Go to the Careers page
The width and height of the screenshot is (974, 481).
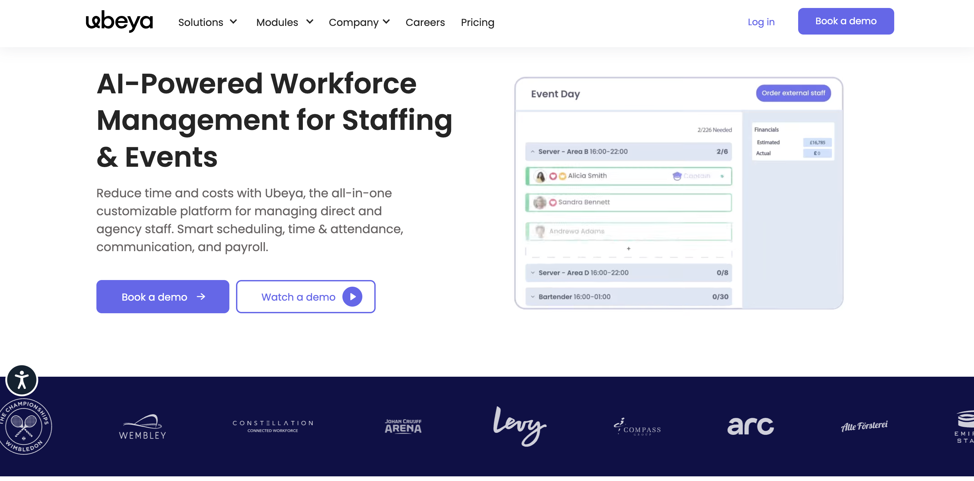point(425,22)
